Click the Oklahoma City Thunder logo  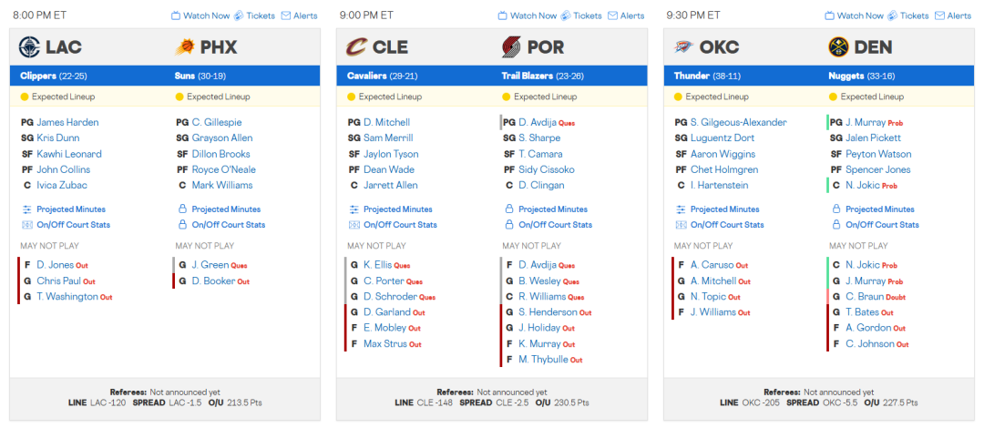683,46
